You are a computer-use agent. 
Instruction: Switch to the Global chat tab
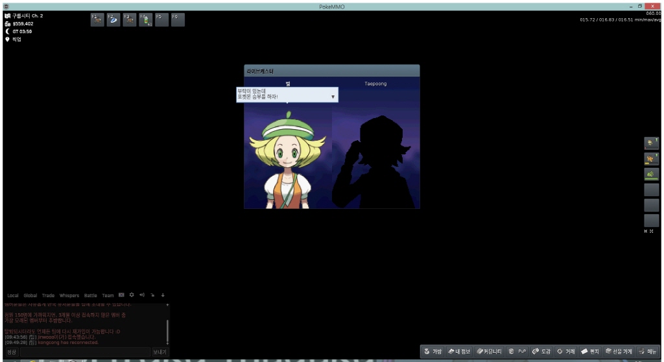click(x=30, y=296)
